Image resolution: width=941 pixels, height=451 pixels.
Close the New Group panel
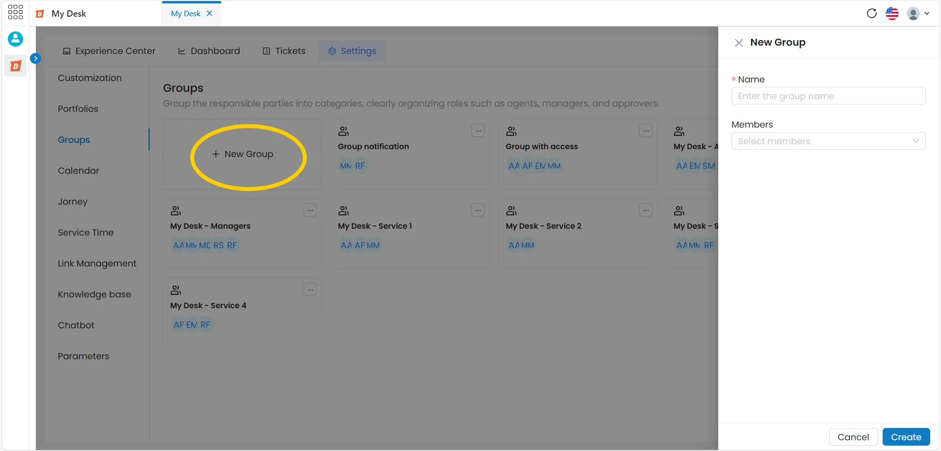(738, 43)
